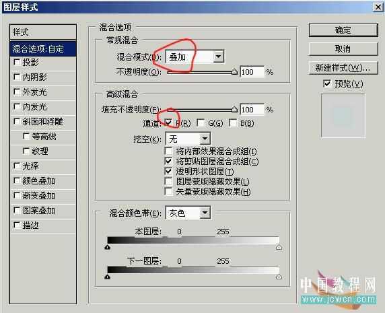This screenshot has width=385, height=313.
Task: Click the style preview thumbnail
Action: click(x=343, y=116)
